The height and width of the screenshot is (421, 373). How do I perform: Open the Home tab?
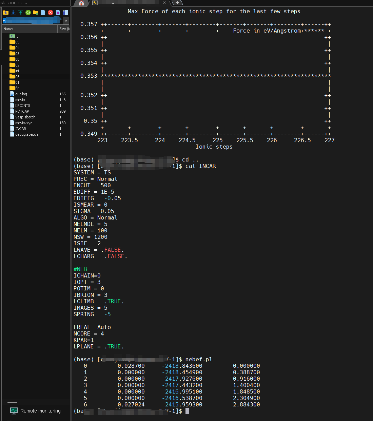pos(81,3)
